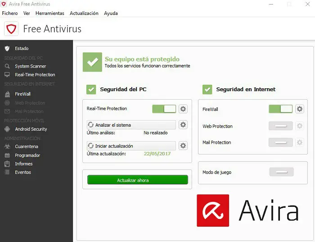
Task: Click the 'Seguridad del PC' heading
Action: click(x=123, y=89)
